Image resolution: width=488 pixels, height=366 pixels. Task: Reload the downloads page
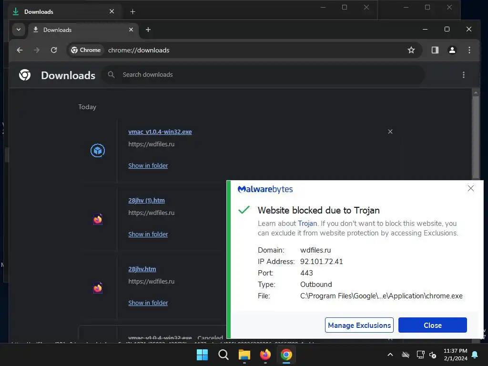tap(54, 50)
